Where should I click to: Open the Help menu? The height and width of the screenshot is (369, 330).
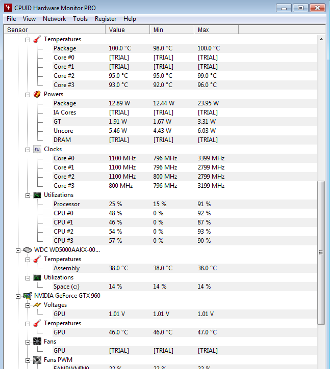[130, 19]
